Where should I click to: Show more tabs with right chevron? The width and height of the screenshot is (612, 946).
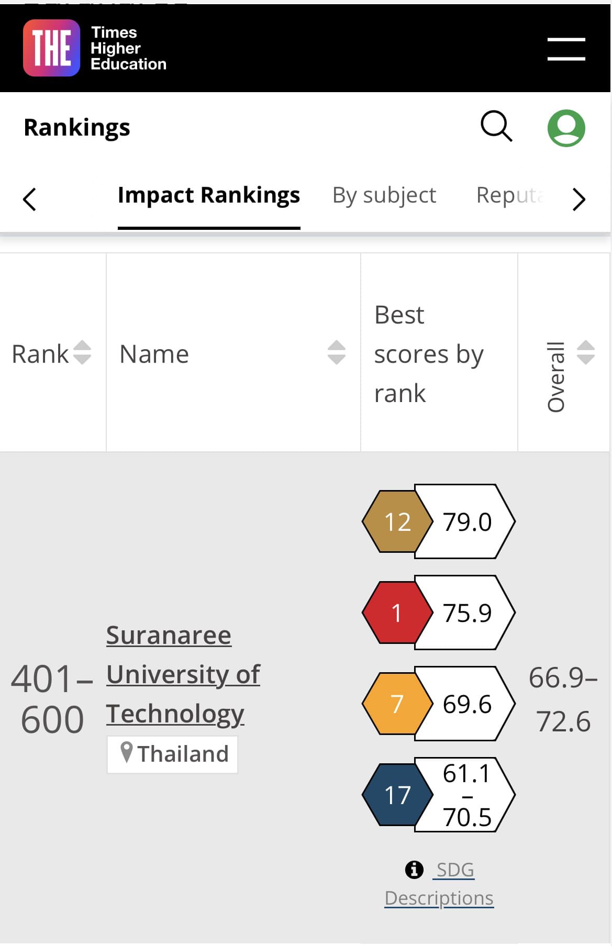(578, 199)
